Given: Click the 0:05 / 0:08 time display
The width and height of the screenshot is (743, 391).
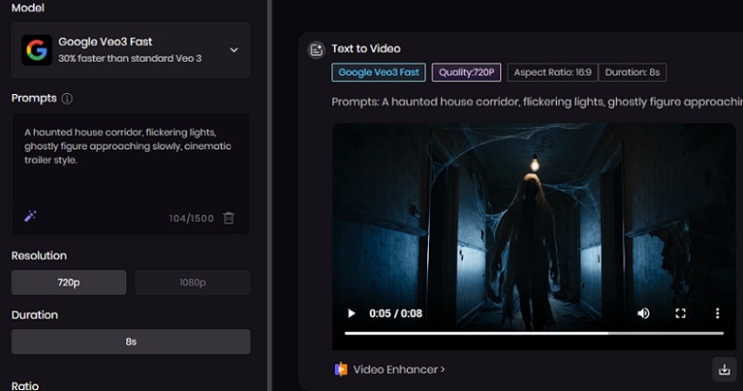Looking at the screenshot, I should coord(396,313).
